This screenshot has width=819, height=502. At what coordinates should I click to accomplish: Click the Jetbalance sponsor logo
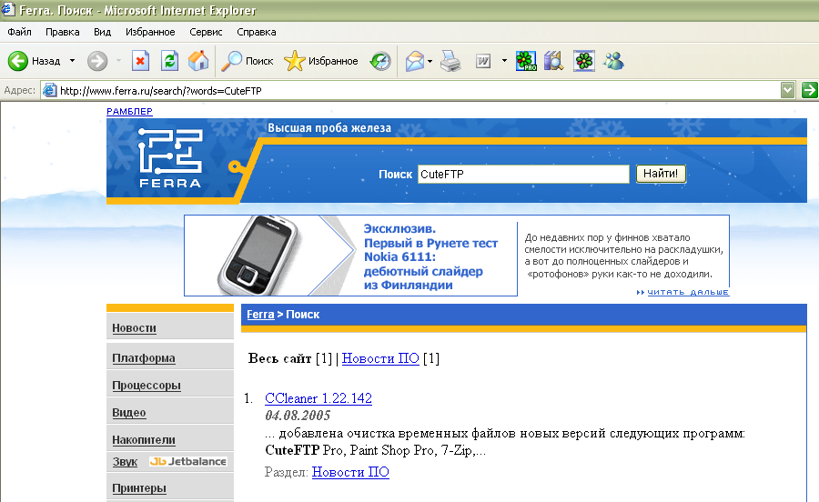coord(188,461)
